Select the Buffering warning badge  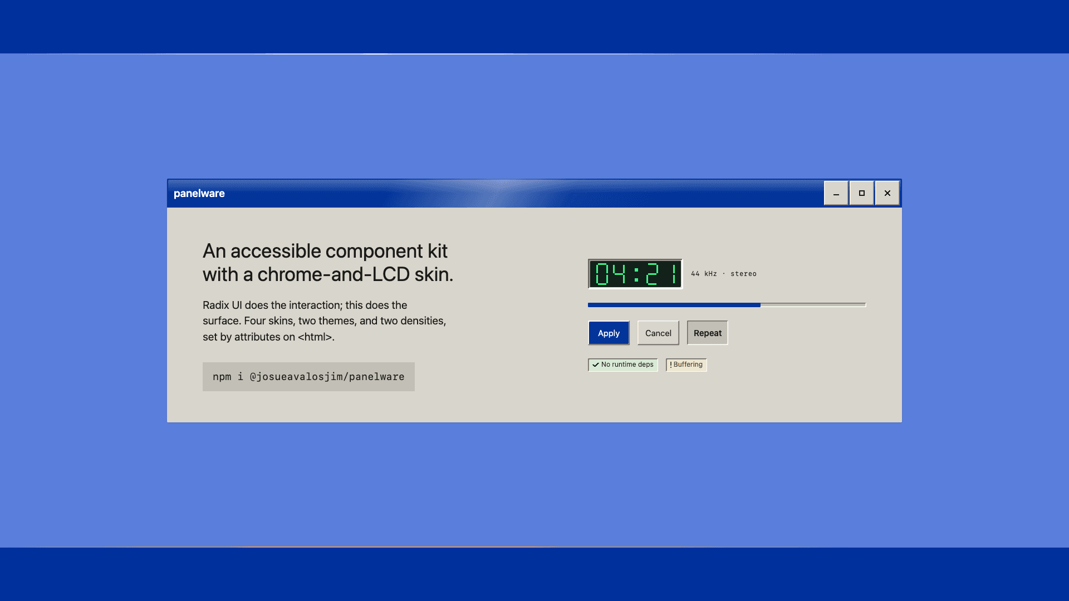pyautogui.click(x=686, y=364)
